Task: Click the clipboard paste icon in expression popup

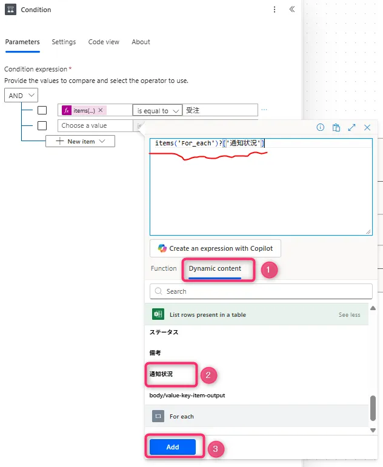Action: point(336,127)
